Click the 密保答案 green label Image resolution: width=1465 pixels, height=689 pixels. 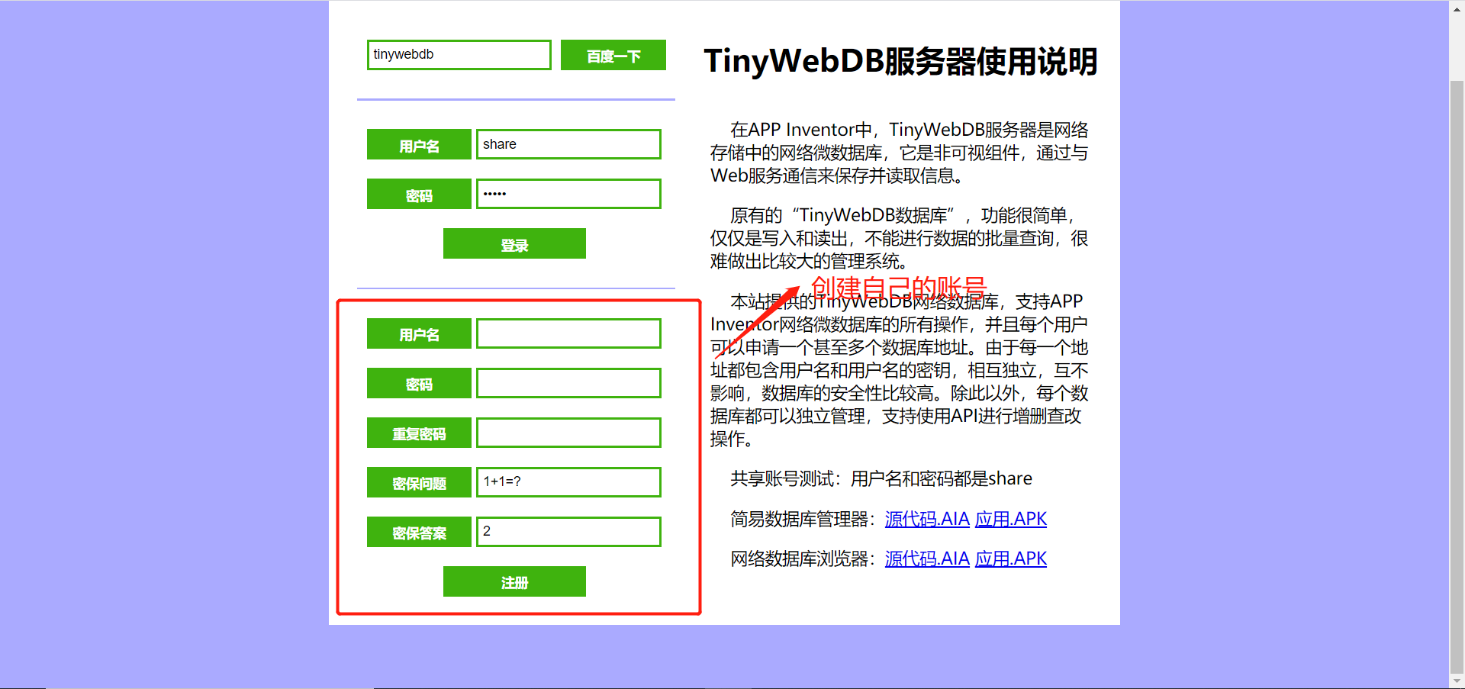click(419, 532)
